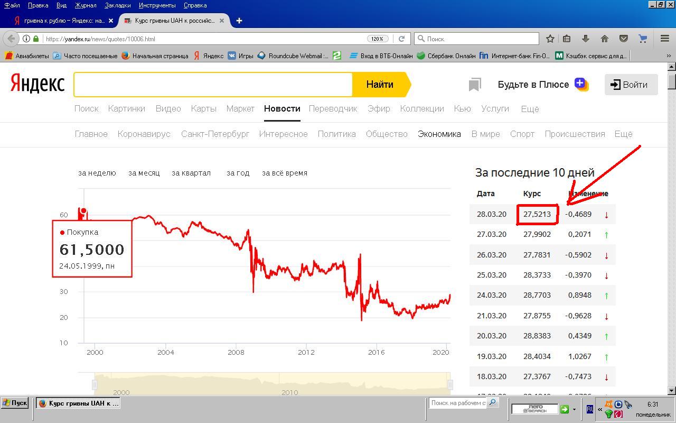
Task: Open downloads arrow icon
Action: point(585,39)
